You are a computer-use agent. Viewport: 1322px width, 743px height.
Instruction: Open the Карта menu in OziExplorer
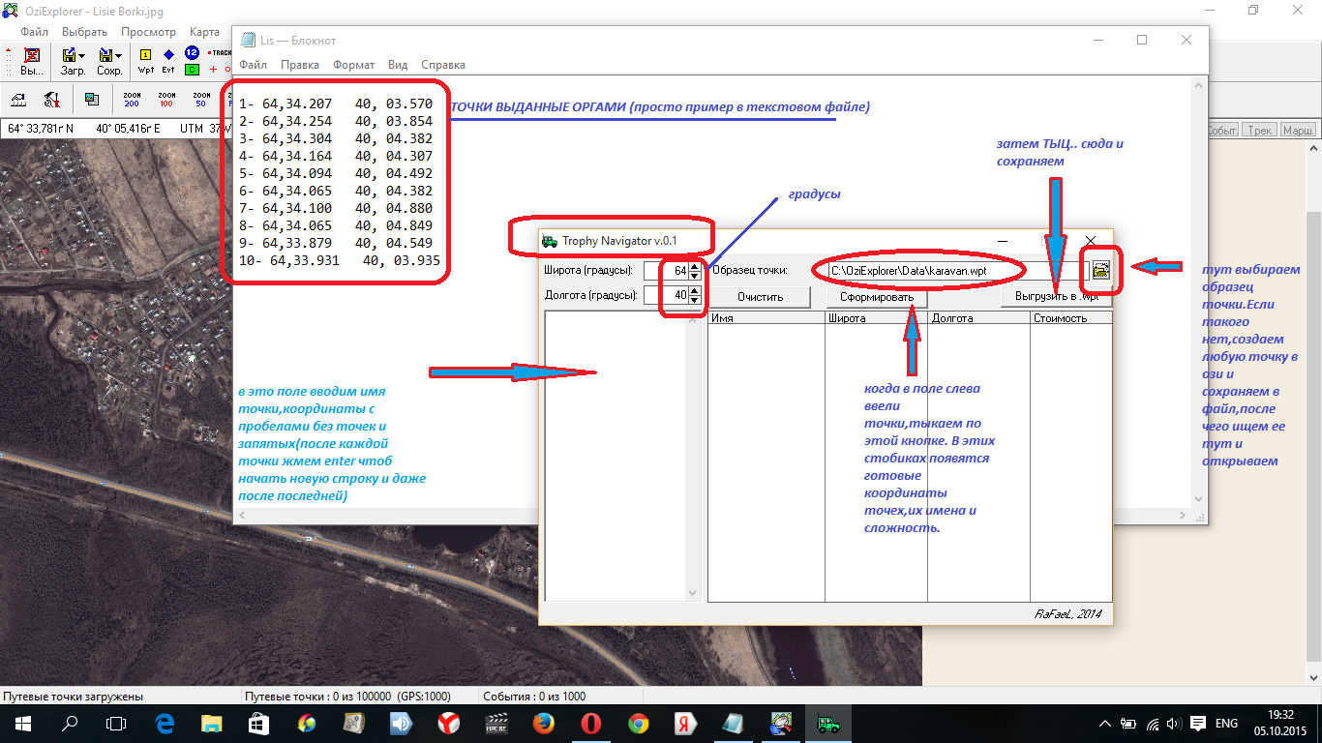coord(204,32)
